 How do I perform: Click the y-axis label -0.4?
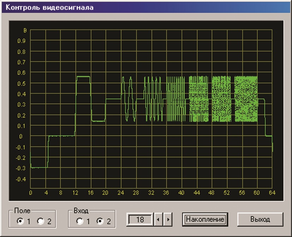pyautogui.click(x=21, y=179)
